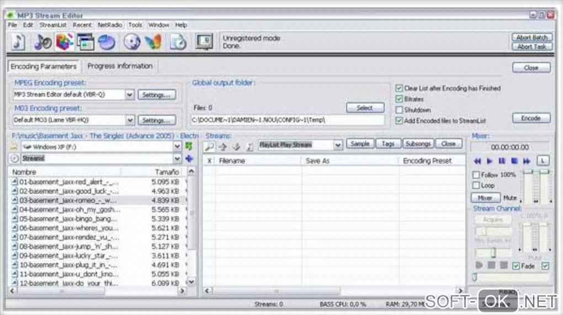Screen dimensions: 563x315
Task: Expand the Windows XP (F:) drive dropdown
Action: (177, 146)
